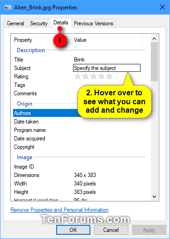Click the scrollbar down arrow

click(154, 197)
